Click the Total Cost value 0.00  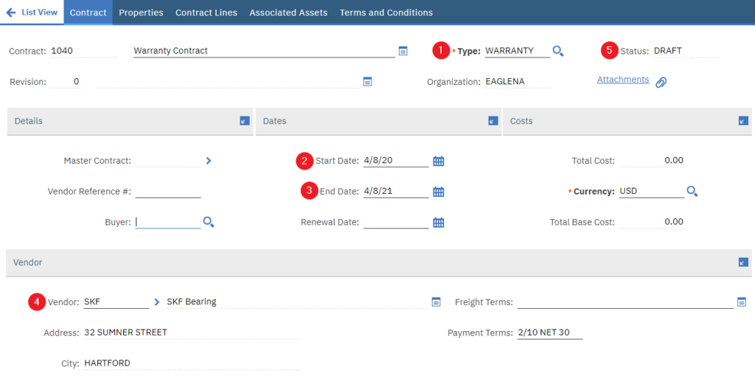[674, 161]
